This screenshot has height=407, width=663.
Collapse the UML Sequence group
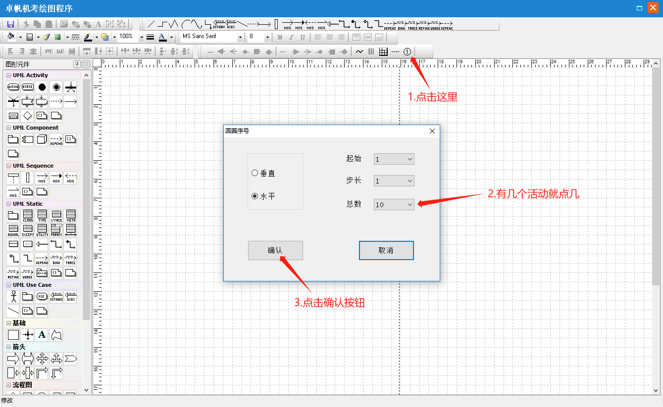pos(8,166)
